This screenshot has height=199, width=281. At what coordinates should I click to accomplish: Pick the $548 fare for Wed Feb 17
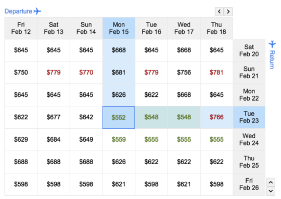tap(184, 117)
